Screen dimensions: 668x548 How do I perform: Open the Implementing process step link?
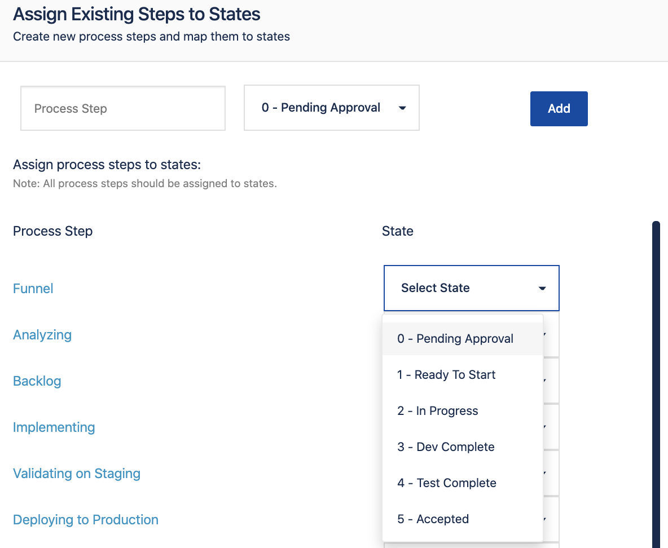[x=54, y=427]
